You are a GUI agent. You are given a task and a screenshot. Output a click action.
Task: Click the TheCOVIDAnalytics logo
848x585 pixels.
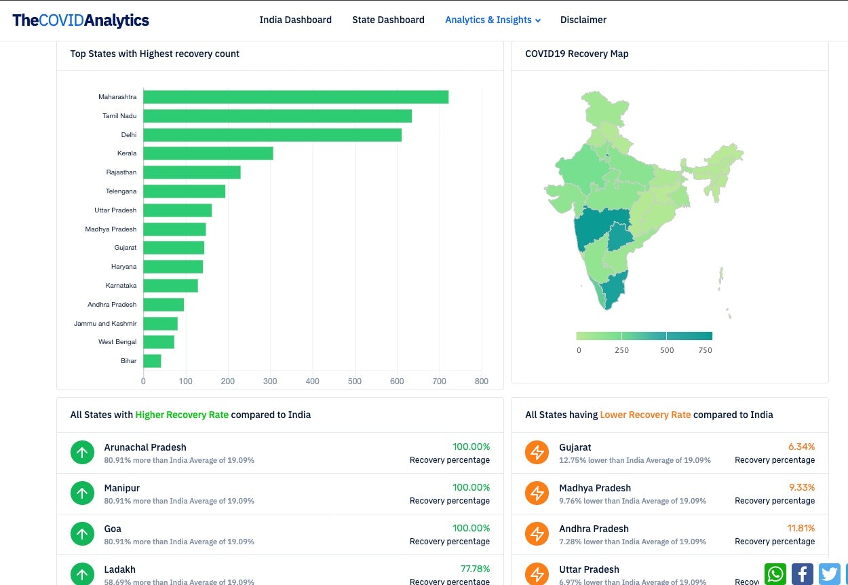click(80, 20)
